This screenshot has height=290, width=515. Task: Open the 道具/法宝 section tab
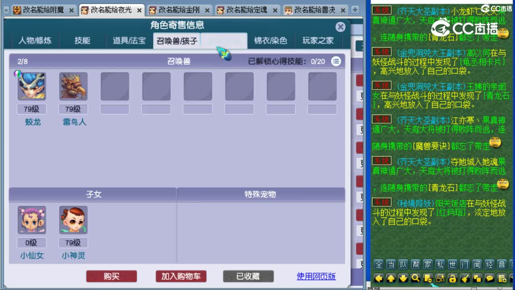pyautogui.click(x=129, y=41)
